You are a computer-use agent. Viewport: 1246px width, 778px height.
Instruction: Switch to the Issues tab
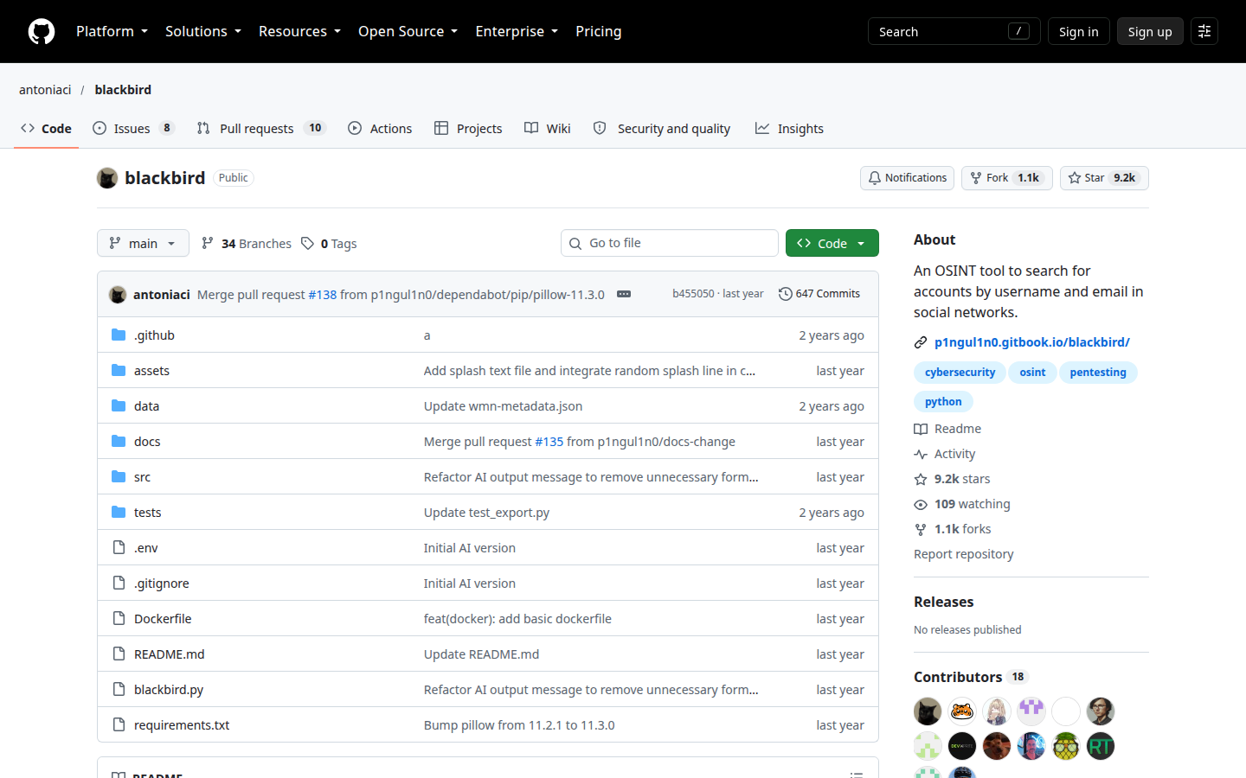click(134, 128)
